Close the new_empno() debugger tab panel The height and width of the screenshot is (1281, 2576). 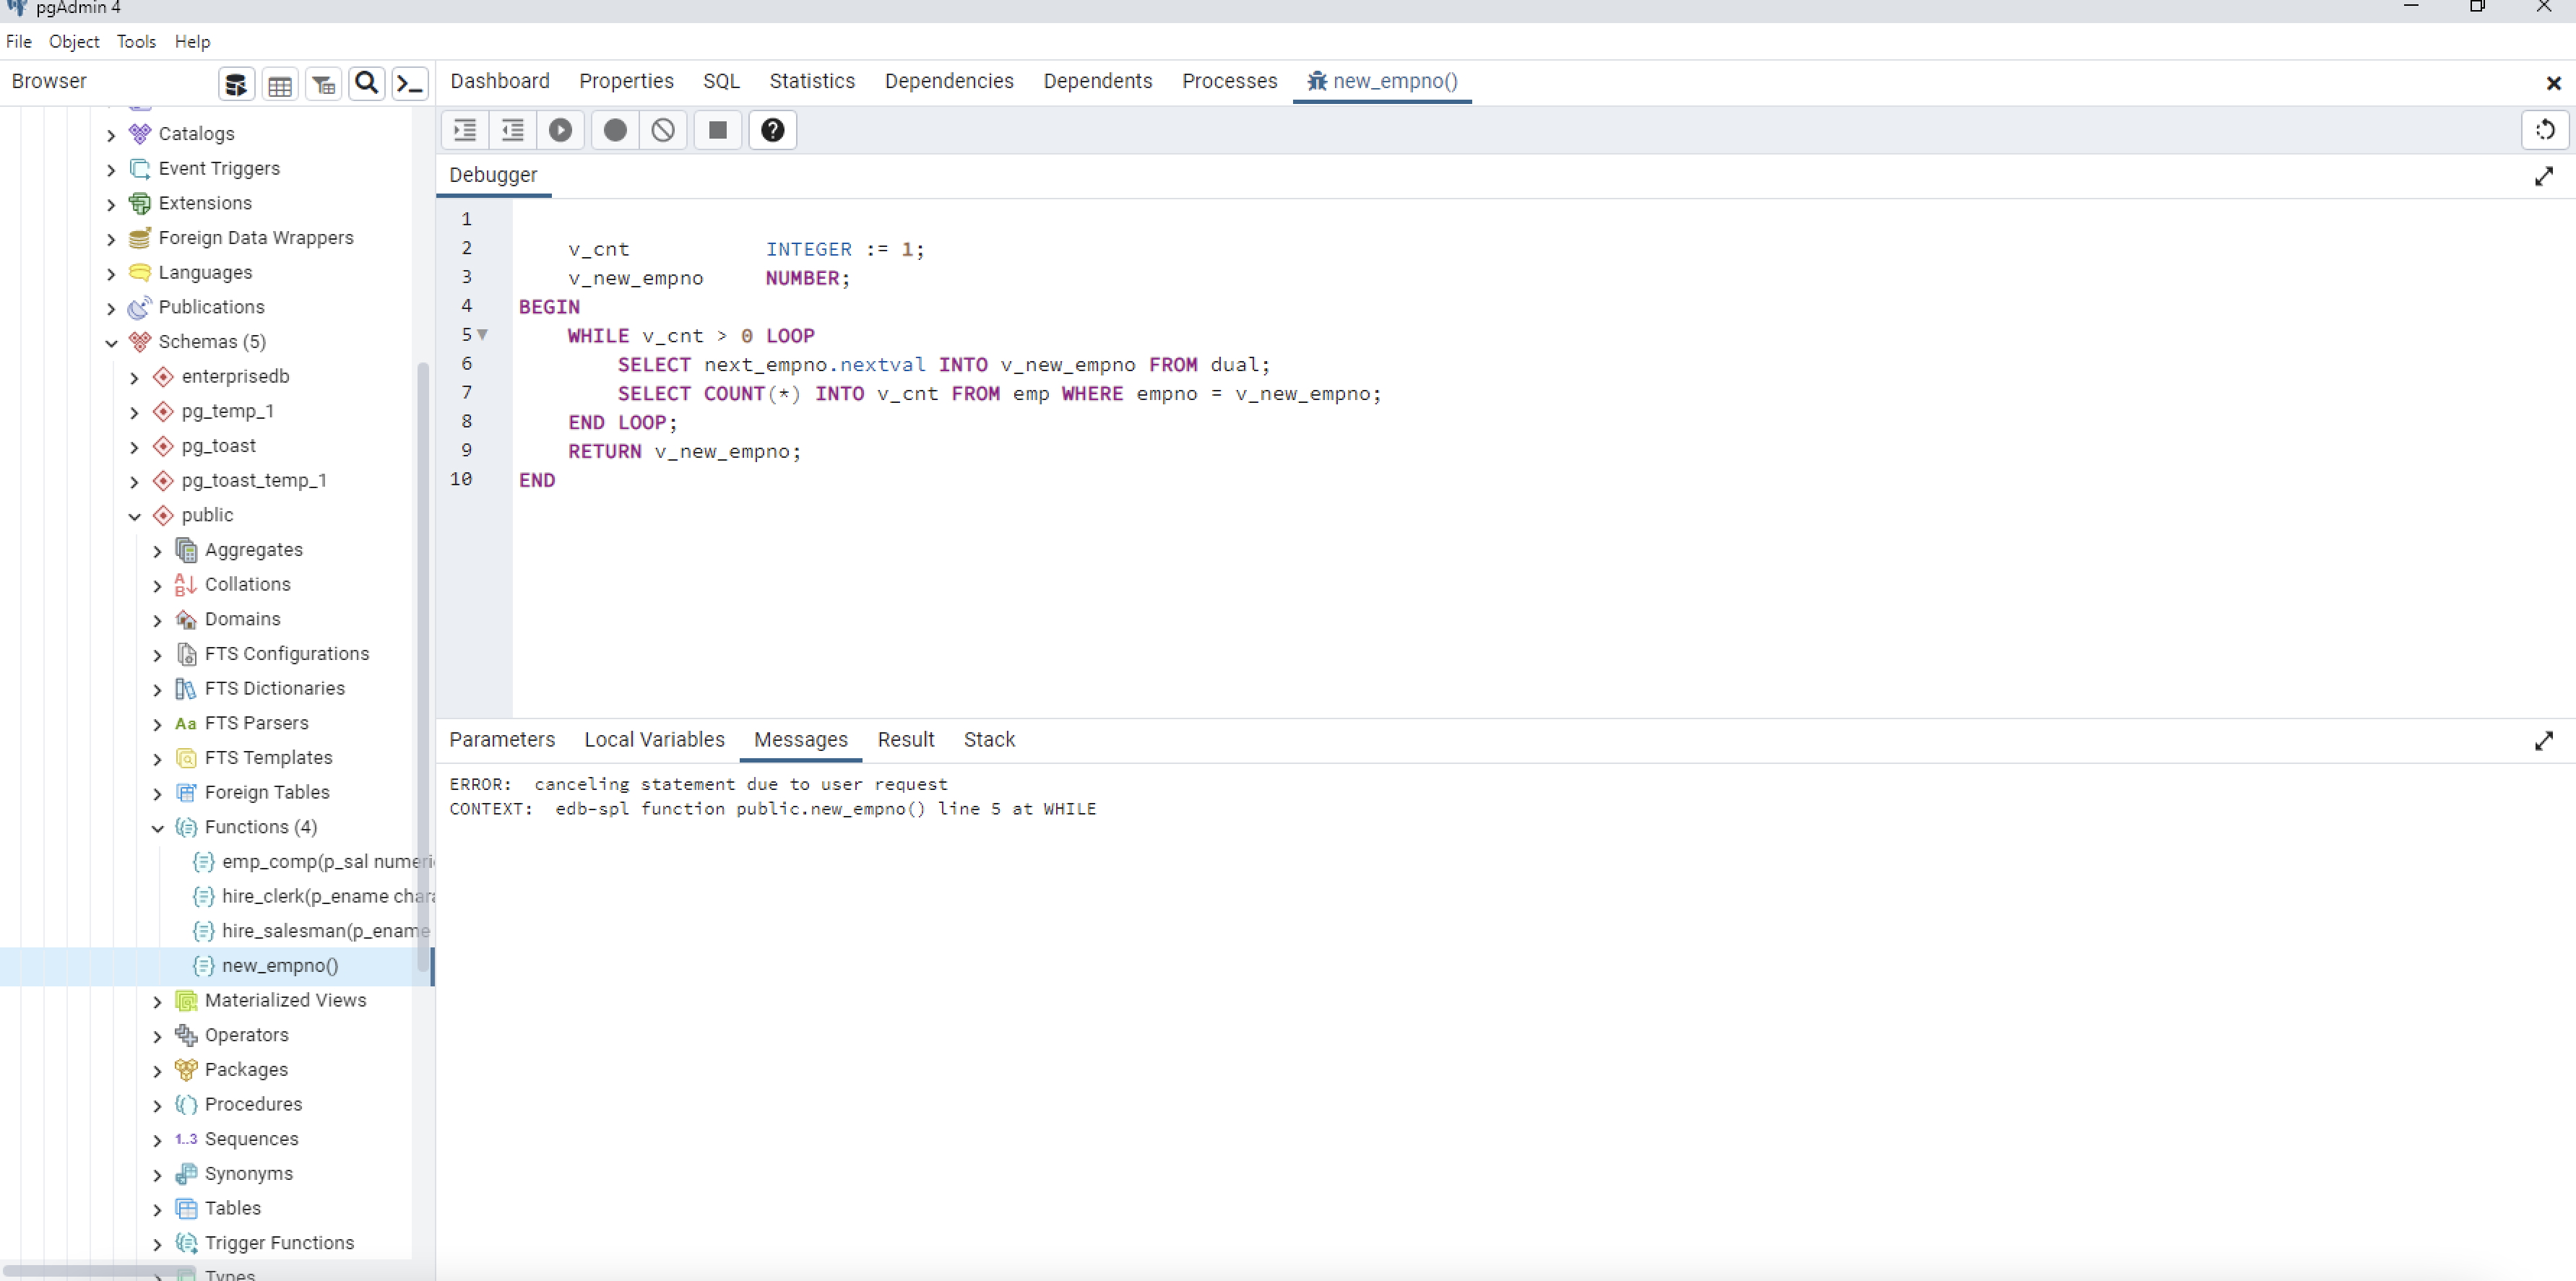coord(2553,83)
